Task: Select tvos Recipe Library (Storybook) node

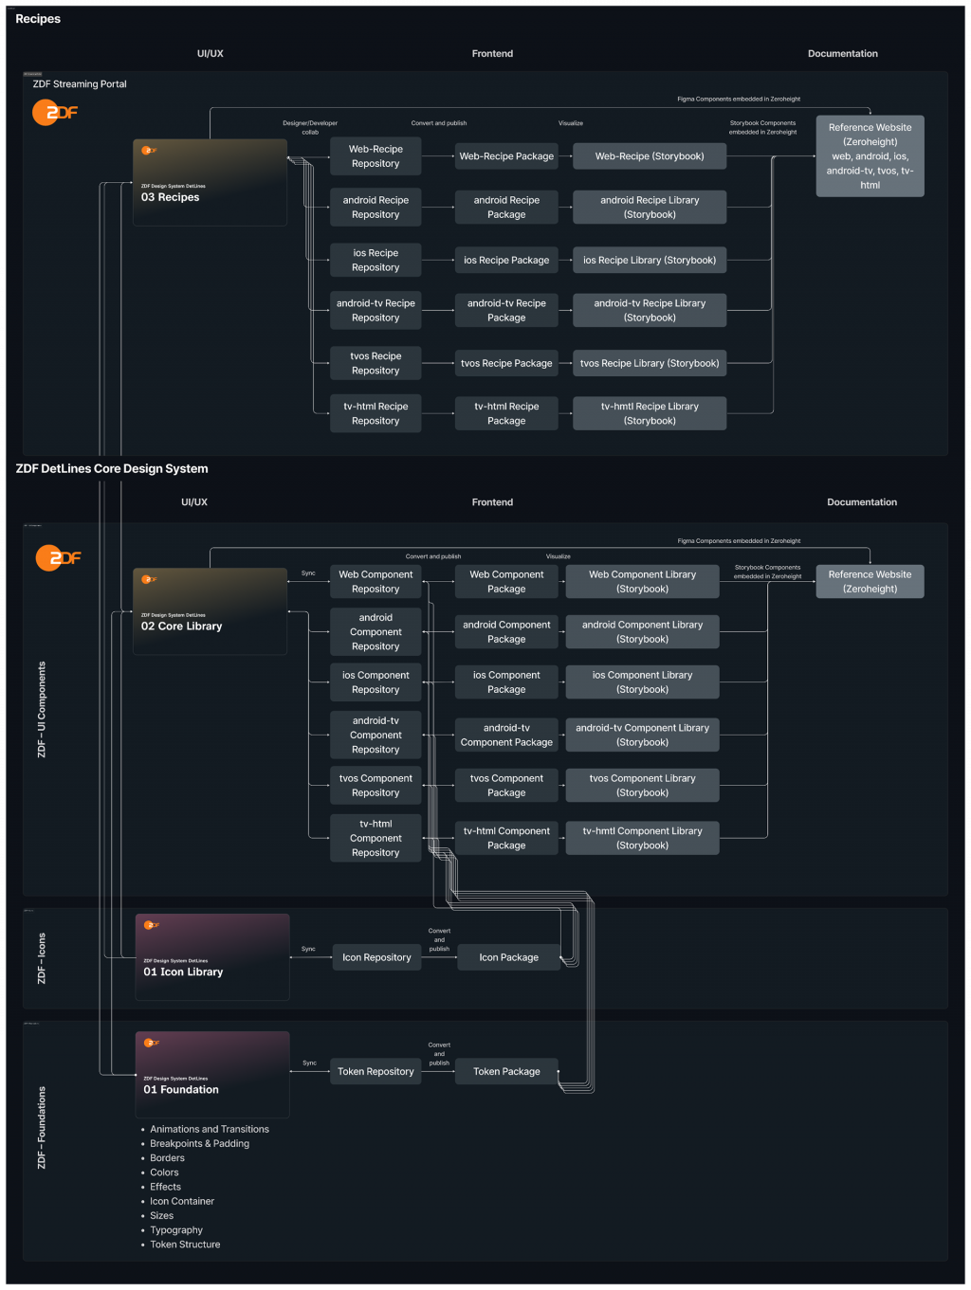Action: click(650, 364)
